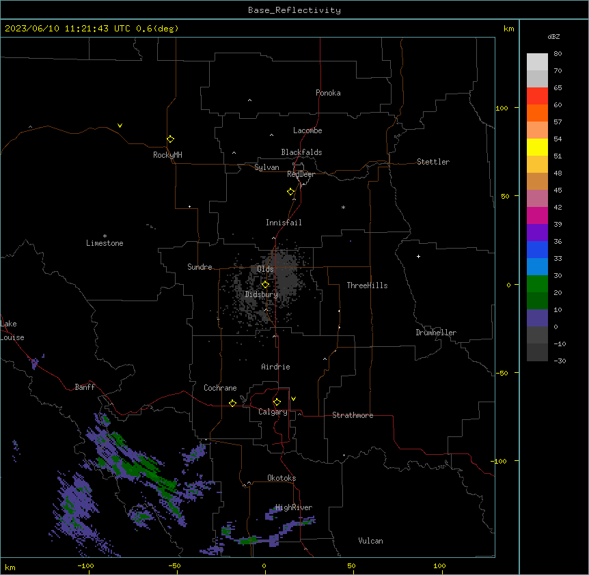This screenshot has width=589, height=575.
Task: Pick the green 30 dBZ legend swatch
Action: tap(537, 283)
